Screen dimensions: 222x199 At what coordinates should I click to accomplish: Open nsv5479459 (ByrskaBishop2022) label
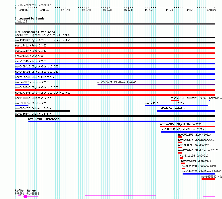click(x=182, y=124)
